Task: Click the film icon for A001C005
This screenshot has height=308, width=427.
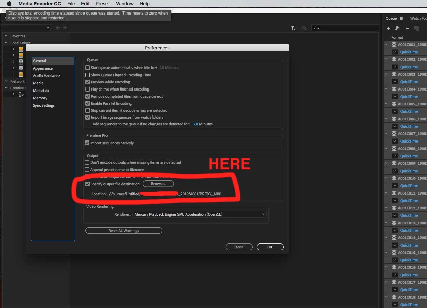Action: point(394,104)
